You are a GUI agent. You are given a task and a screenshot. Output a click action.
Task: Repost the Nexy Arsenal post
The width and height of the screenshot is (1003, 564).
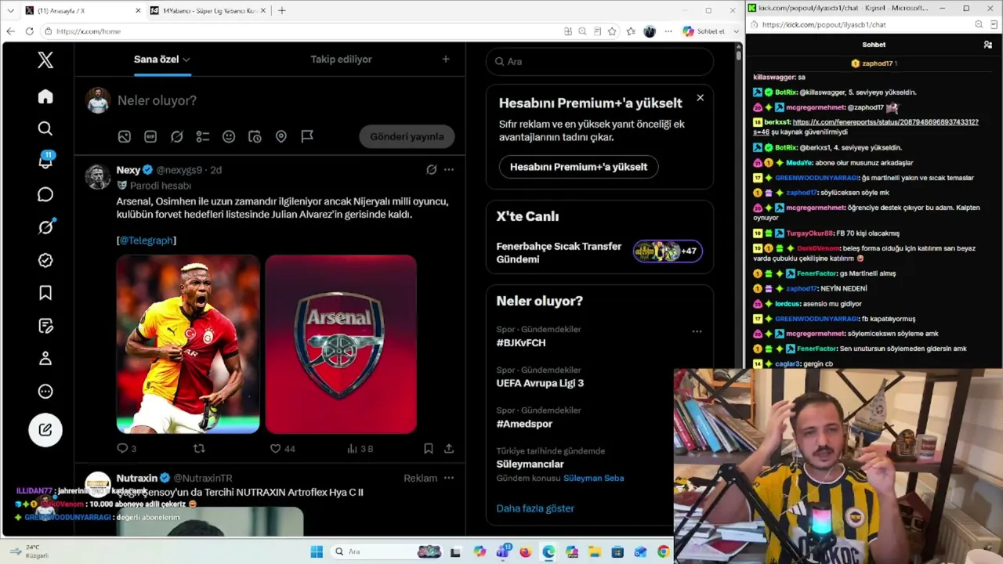[199, 449]
